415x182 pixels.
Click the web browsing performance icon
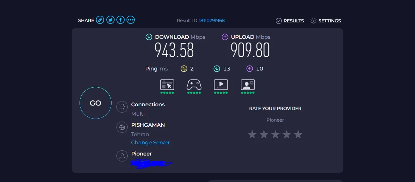point(167,85)
